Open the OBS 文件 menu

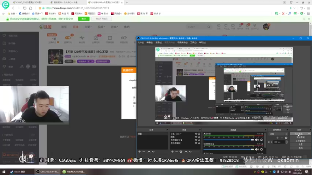(x=141, y=42)
